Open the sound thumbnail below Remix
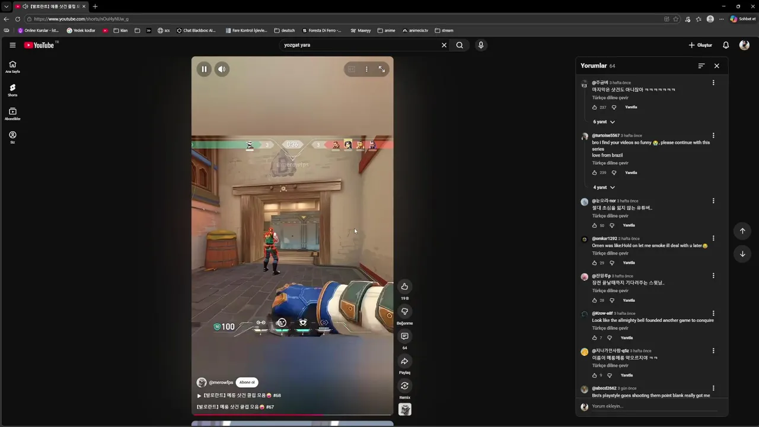This screenshot has height=427, width=759. coord(405,409)
